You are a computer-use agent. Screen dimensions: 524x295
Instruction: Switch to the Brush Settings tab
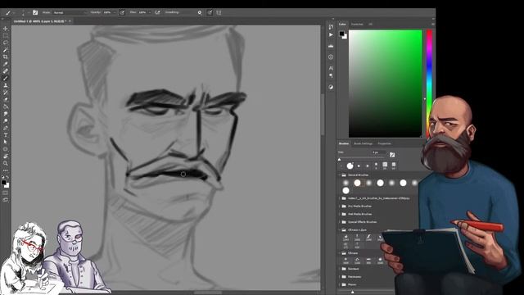click(363, 143)
